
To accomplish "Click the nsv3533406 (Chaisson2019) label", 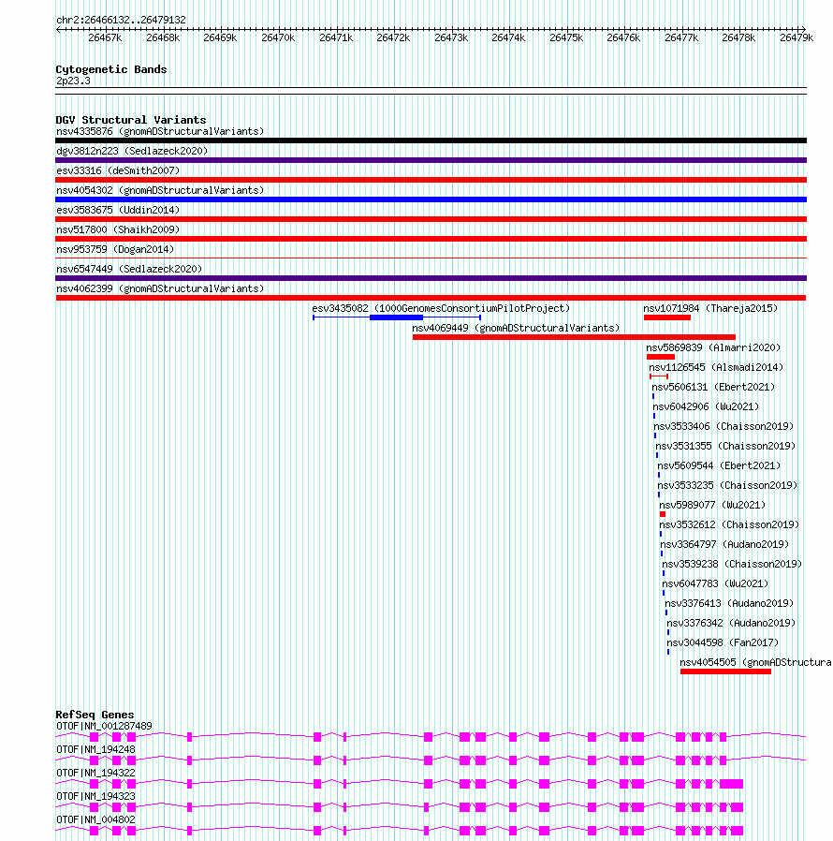I will (x=723, y=426).
